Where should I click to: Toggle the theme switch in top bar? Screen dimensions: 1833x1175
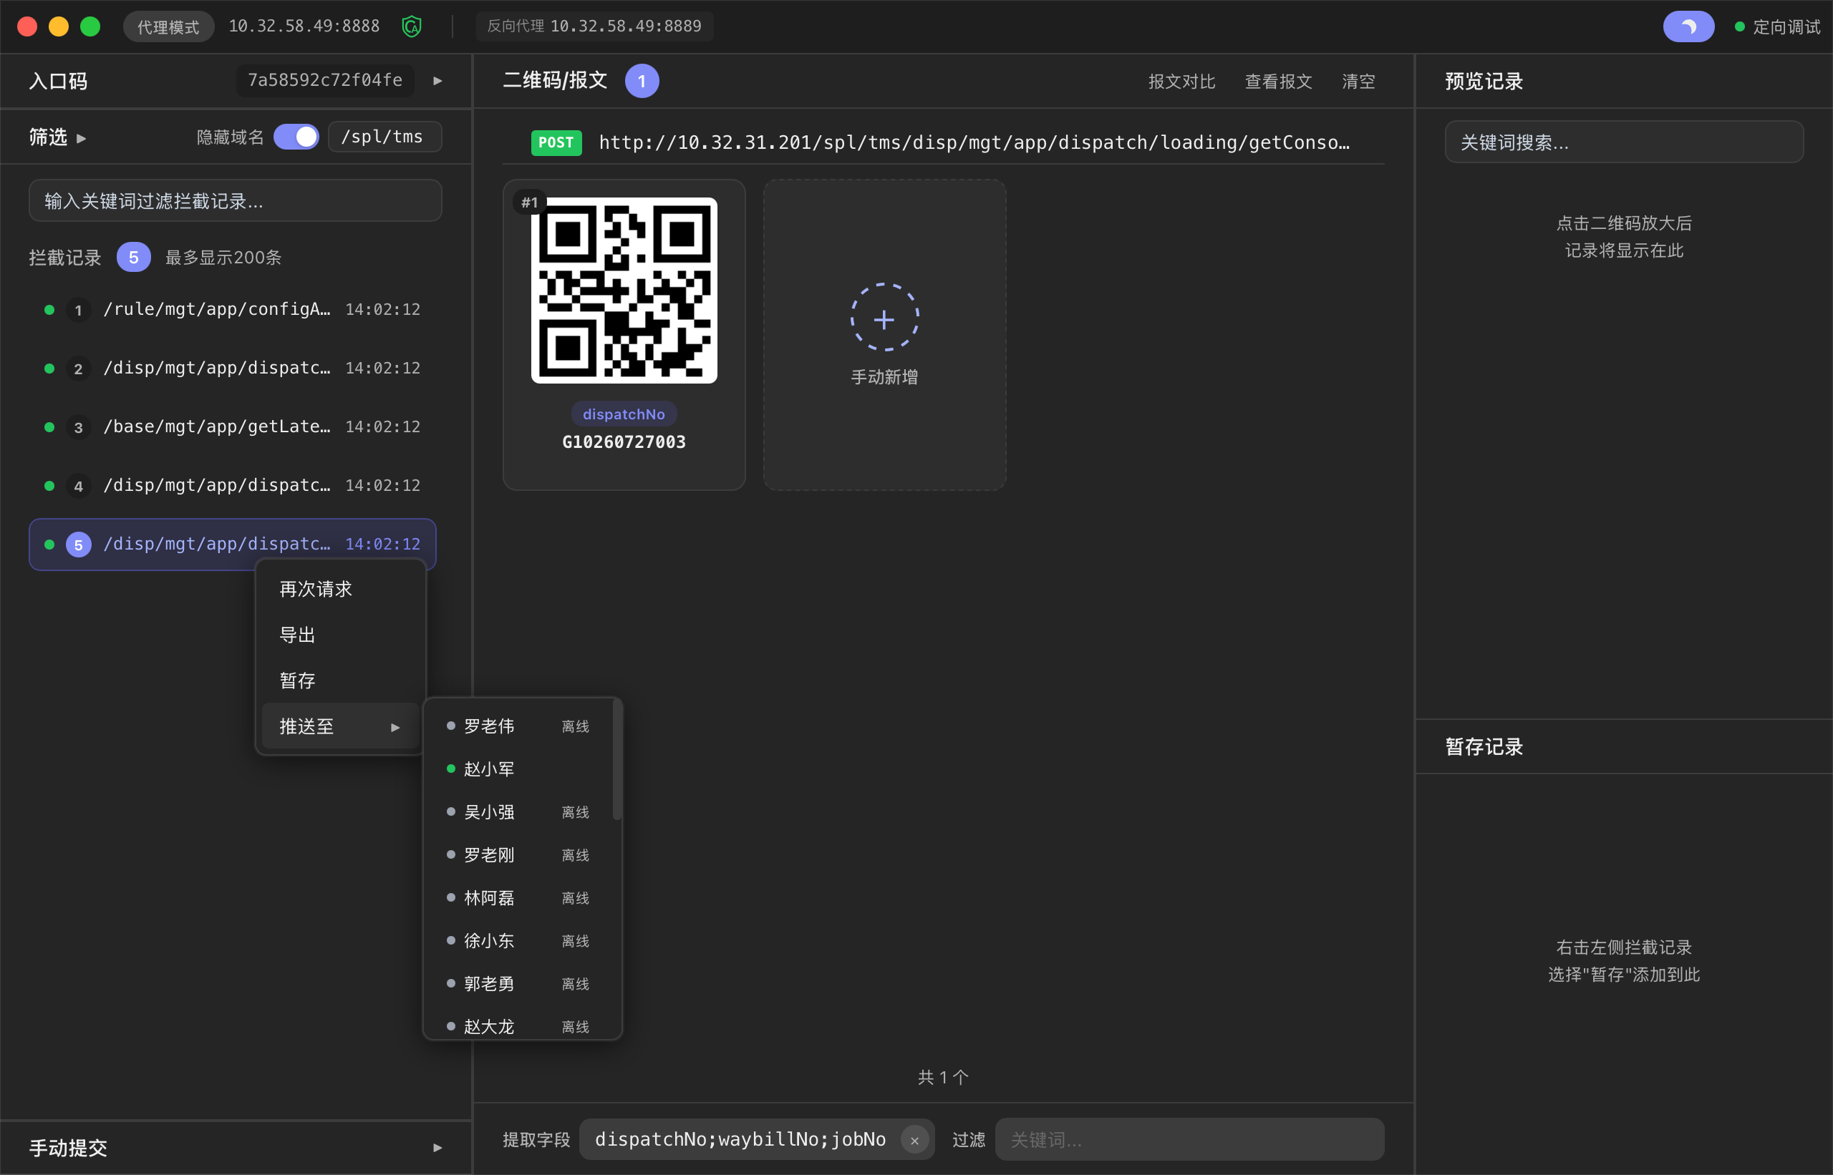(1688, 26)
